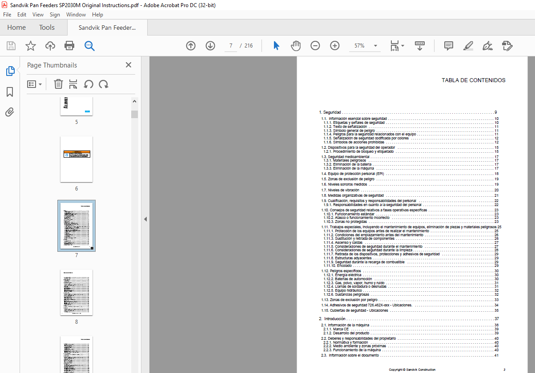
Task: Open the zoom level 57% dropdown
Action: [376, 46]
